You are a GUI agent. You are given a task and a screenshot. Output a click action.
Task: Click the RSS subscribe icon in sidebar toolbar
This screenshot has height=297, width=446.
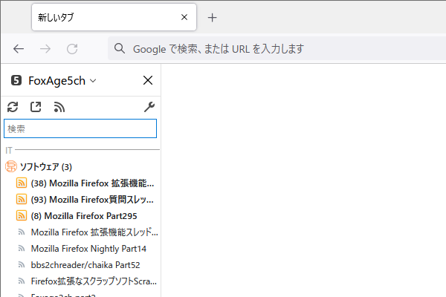(59, 107)
